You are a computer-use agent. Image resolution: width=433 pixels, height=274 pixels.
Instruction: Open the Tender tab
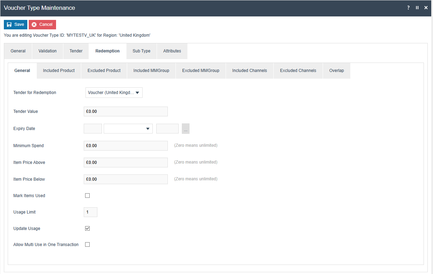(76, 51)
